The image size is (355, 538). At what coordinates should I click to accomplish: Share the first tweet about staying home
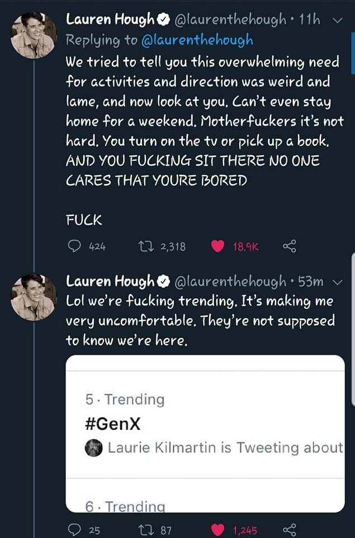coord(289,246)
